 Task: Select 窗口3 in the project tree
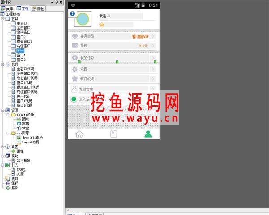point(21,60)
